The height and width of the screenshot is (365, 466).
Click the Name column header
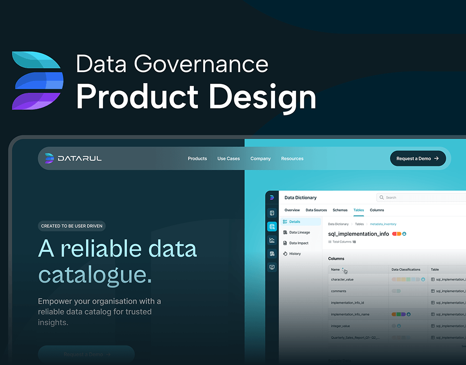335,270
